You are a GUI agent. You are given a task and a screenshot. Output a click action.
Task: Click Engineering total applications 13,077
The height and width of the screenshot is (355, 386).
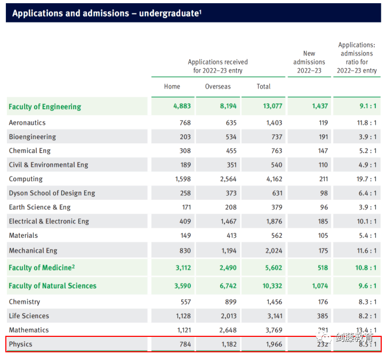pyautogui.click(x=272, y=107)
